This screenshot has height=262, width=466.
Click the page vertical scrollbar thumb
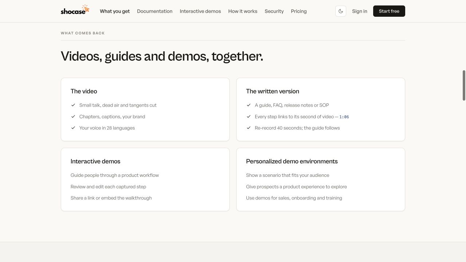464,86
